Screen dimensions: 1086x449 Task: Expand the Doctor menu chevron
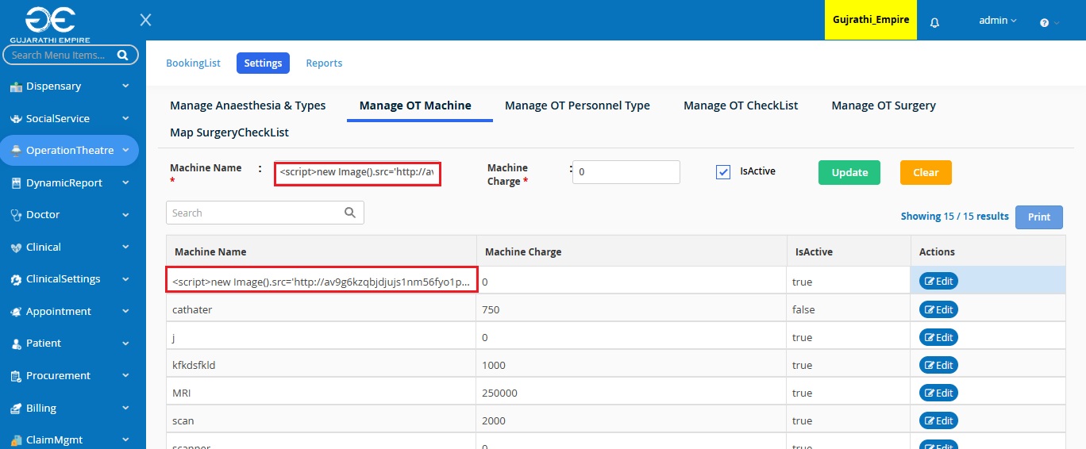(x=125, y=214)
